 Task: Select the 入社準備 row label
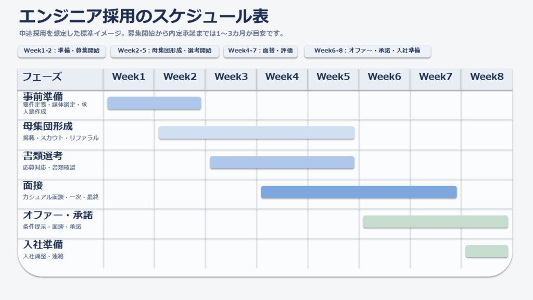(x=43, y=245)
